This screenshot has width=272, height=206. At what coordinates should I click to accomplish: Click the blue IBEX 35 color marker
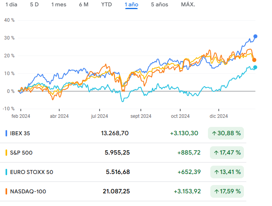tap(6, 133)
